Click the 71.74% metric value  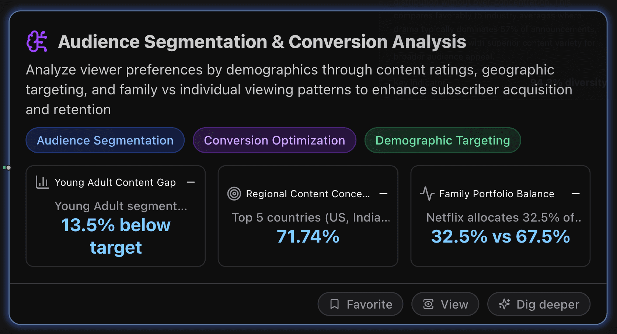308,237
